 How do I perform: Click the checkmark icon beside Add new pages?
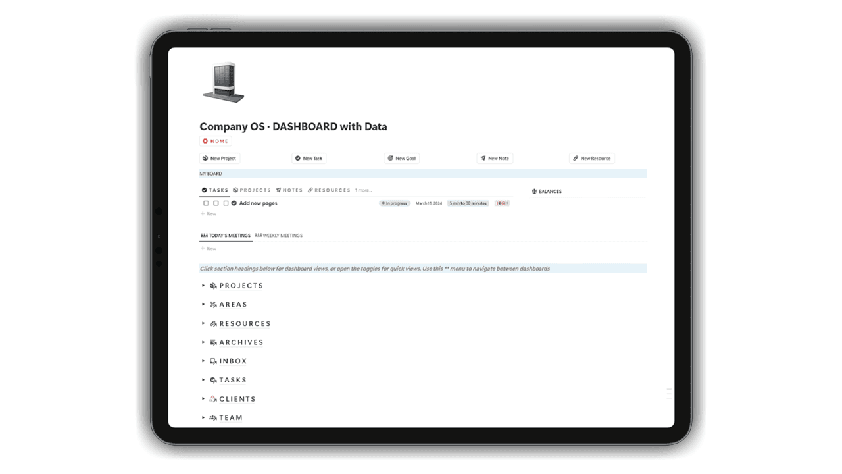234,203
